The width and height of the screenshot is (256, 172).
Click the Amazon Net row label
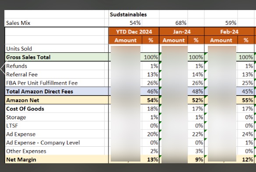coord(22,100)
